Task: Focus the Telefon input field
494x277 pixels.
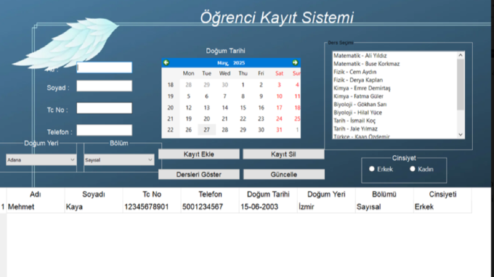Action: coord(104,130)
